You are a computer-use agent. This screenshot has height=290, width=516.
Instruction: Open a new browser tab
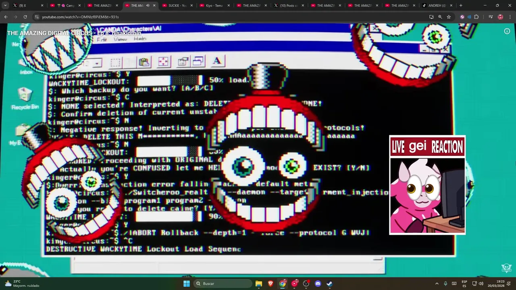[461, 6]
